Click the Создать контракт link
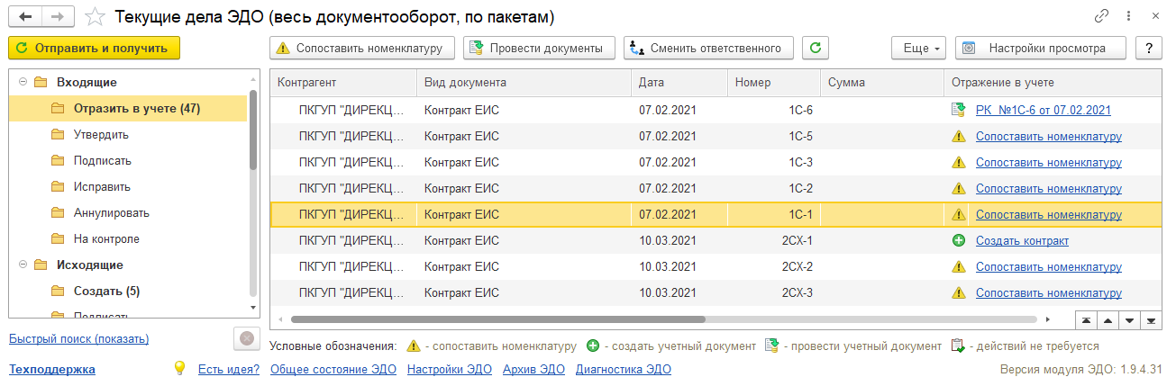This screenshot has height=386, width=1176. point(1022,241)
